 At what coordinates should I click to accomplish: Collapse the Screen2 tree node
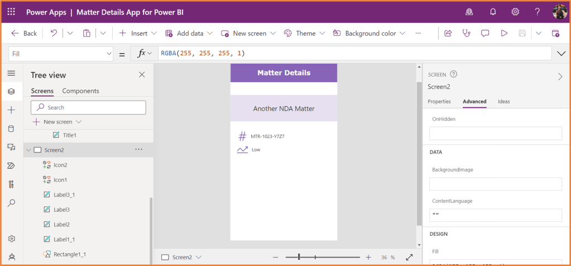click(x=28, y=150)
